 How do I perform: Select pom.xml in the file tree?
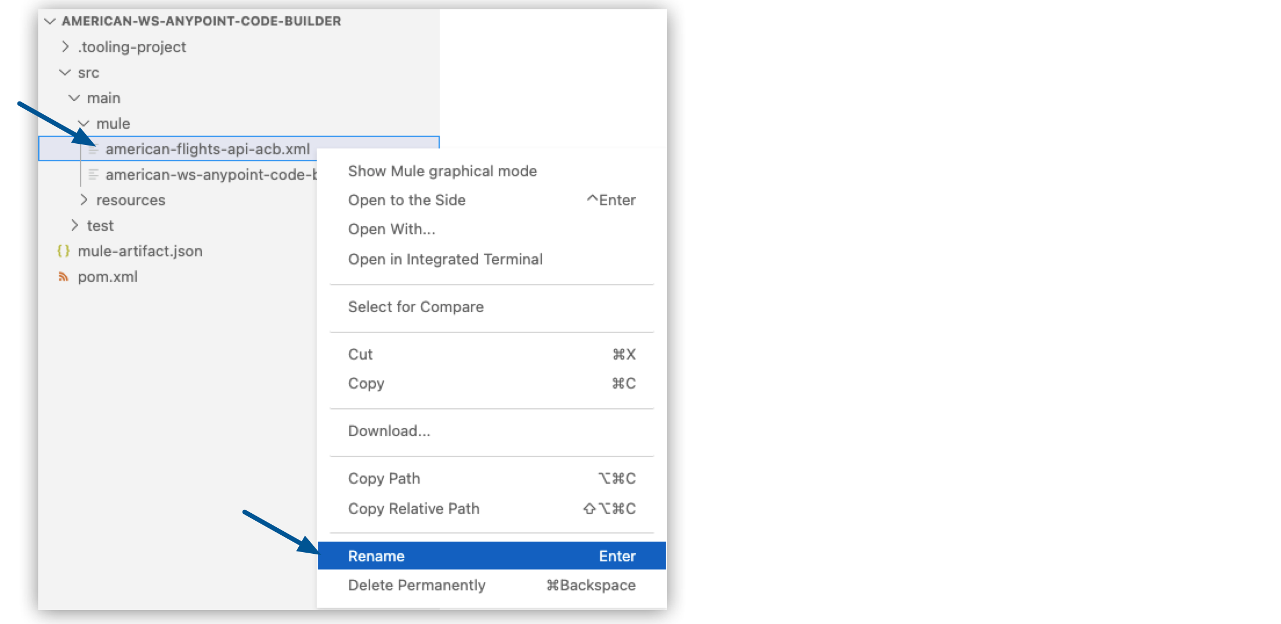pyautogui.click(x=108, y=277)
